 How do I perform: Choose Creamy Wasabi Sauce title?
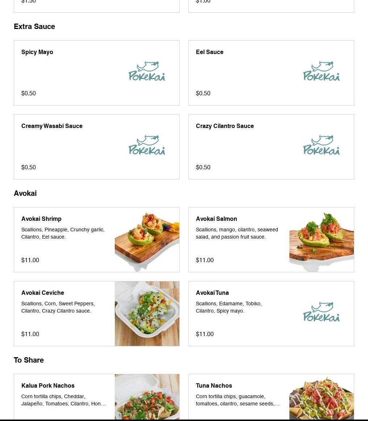pyautogui.click(x=52, y=126)
